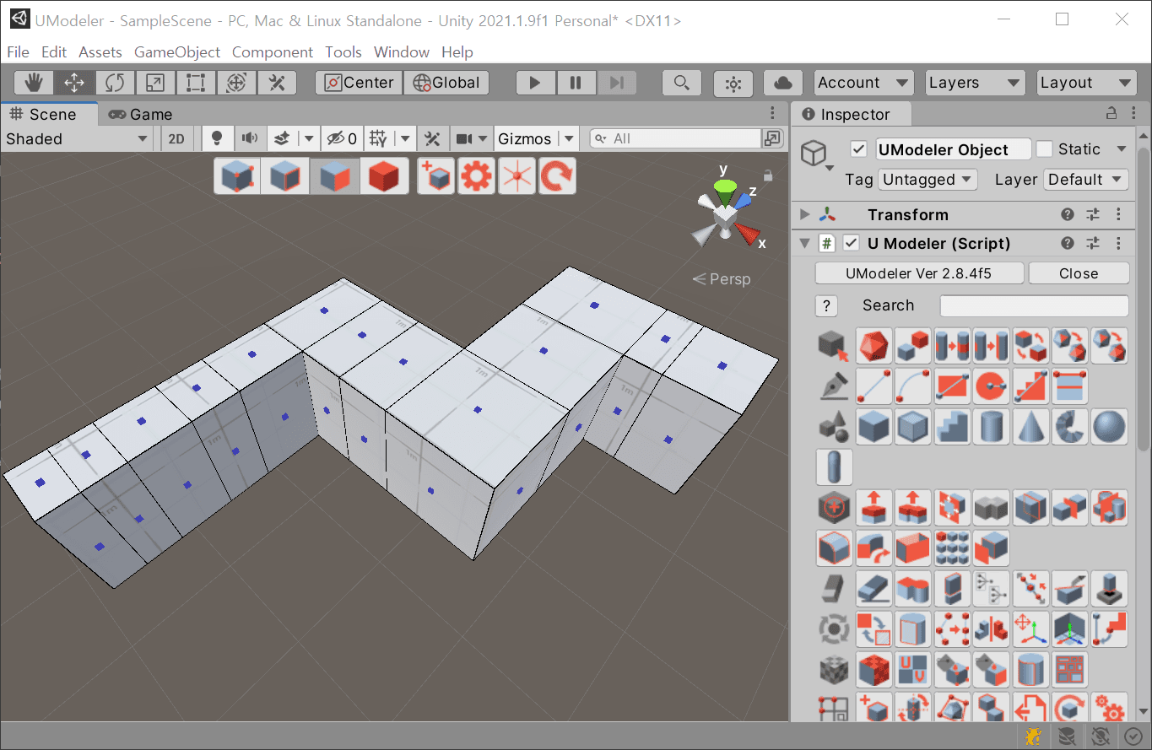Click the UModeler Object name field
Screen dimensions: 1152x750
954,149
